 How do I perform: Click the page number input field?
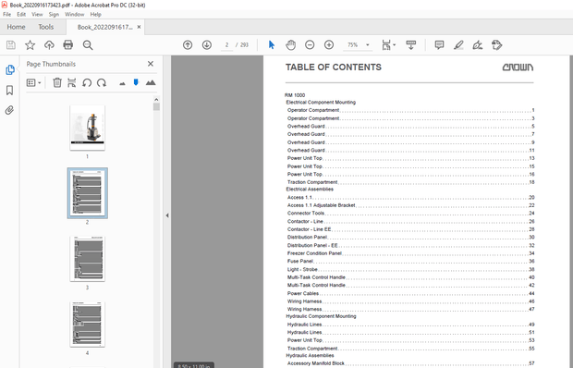(226, 45)
